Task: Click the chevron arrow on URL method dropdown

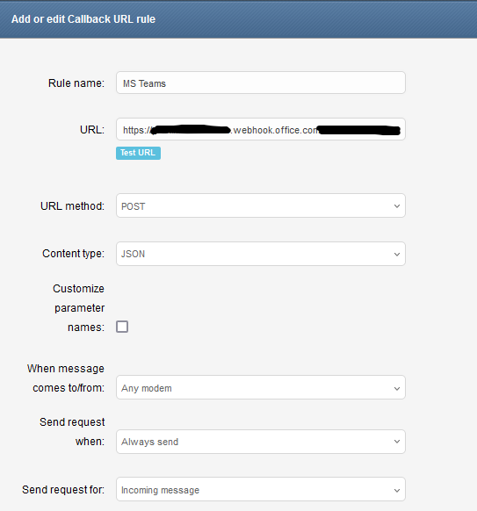Action: tap(397, 206)
